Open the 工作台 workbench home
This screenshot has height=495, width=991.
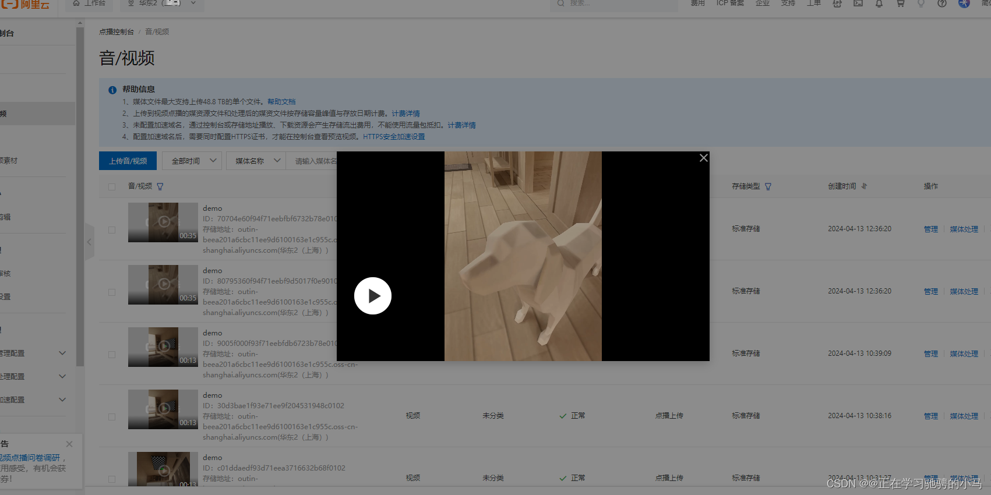coord(90,3)
